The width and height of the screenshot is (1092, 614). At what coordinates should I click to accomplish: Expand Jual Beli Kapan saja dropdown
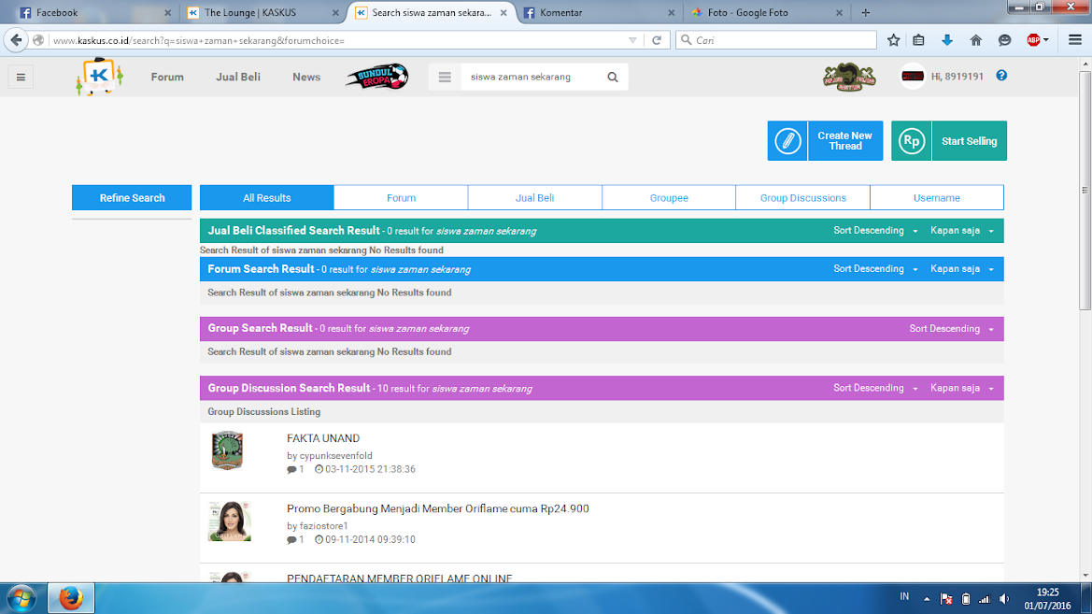pos(962,231)
